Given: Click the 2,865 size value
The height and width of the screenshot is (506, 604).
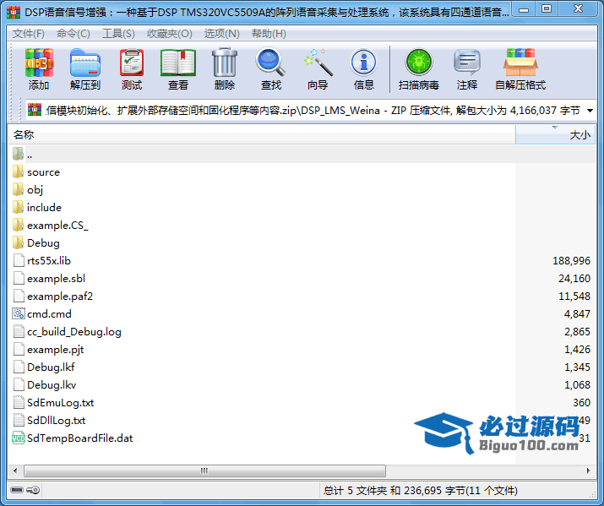Looking at the screenshot, I should [x=577, y=331].
